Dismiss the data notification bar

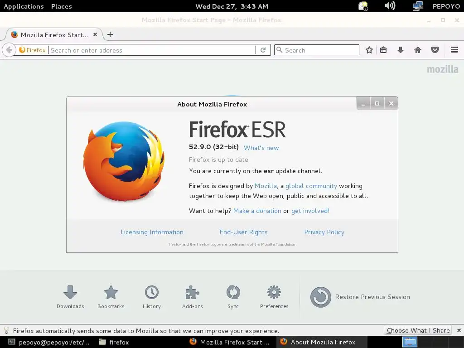(x=459, y=330)
